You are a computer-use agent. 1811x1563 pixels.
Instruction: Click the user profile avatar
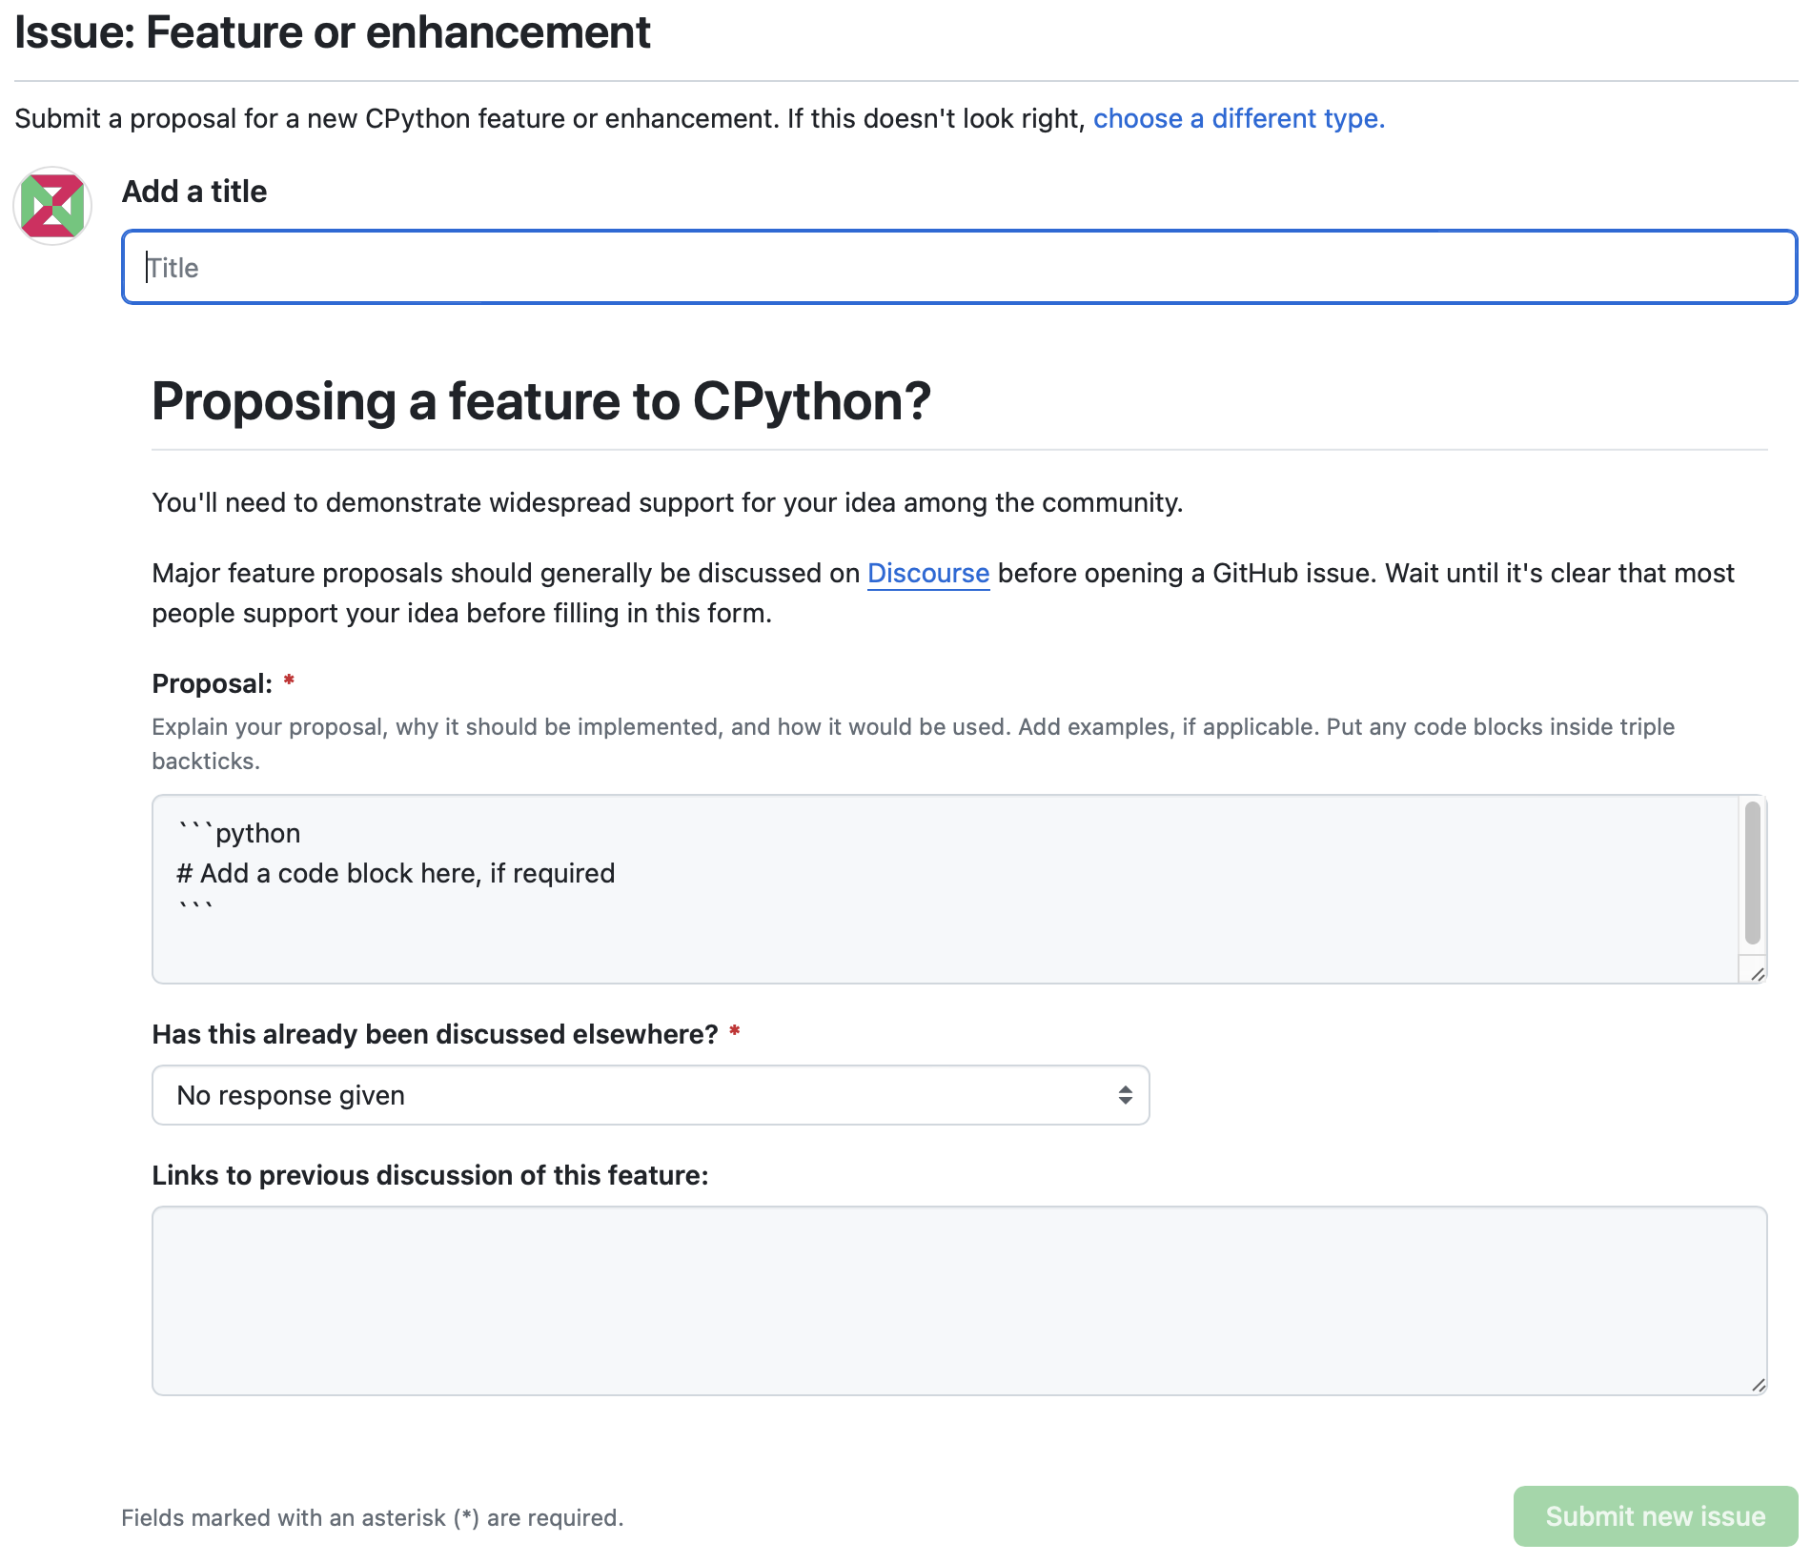(52, 206)
